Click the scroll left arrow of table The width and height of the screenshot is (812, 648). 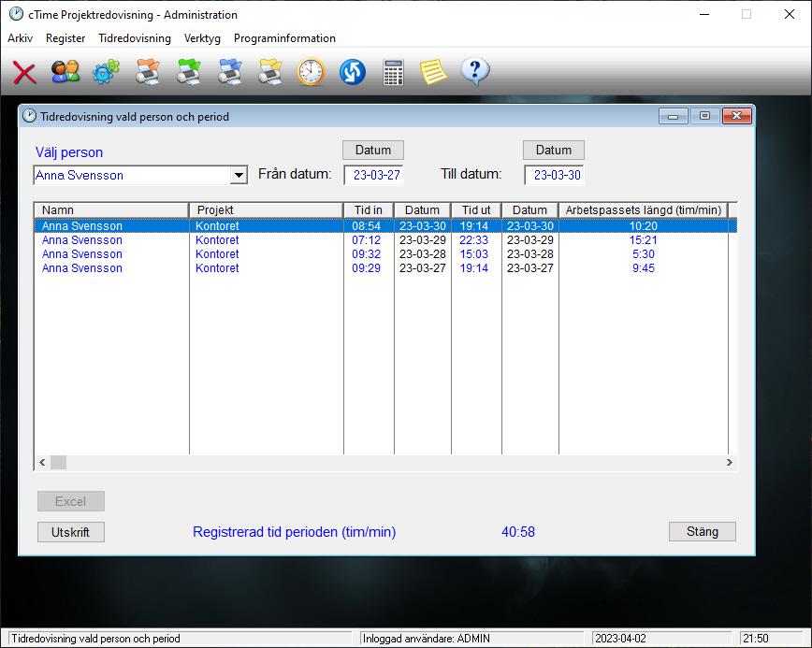click(42, 462)
